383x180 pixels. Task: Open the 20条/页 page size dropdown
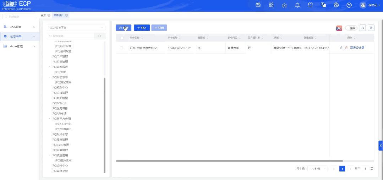[318, 169]
